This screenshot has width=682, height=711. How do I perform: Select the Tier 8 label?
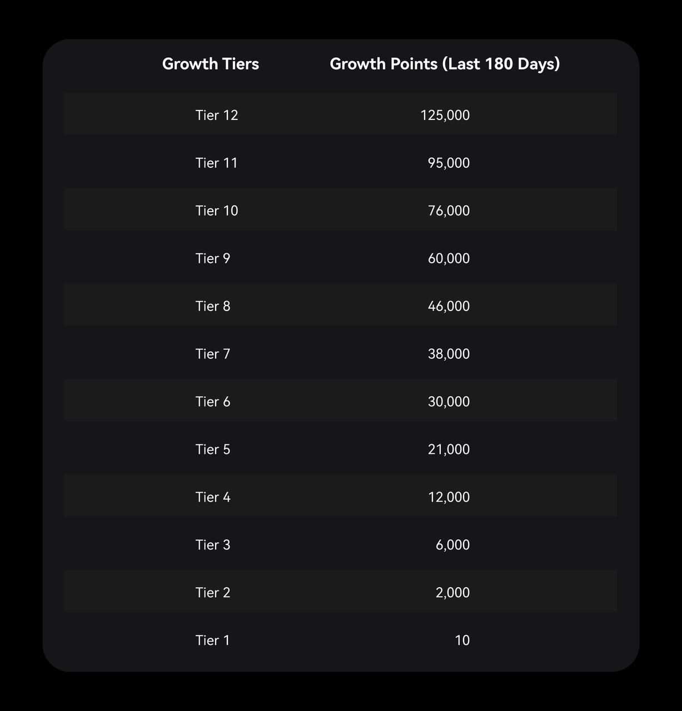click(212, 306)
